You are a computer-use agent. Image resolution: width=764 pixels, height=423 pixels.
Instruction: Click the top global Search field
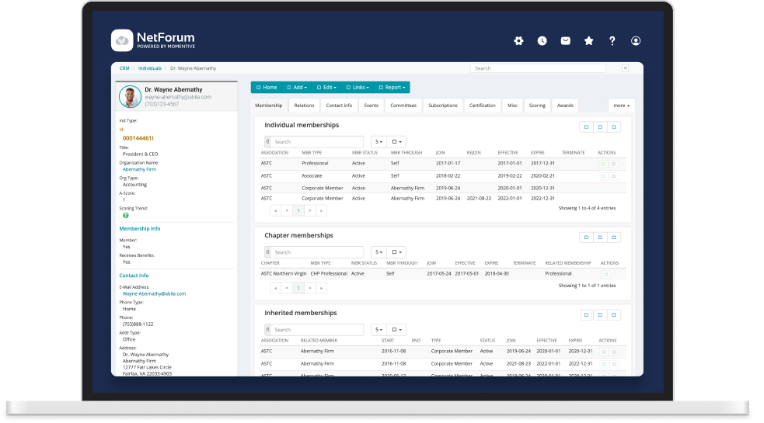click(x=538, y=68)
